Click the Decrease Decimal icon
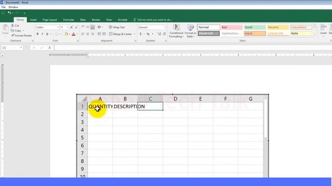The width and height of the screenshot is (332, 186). (x=164, y=34)
